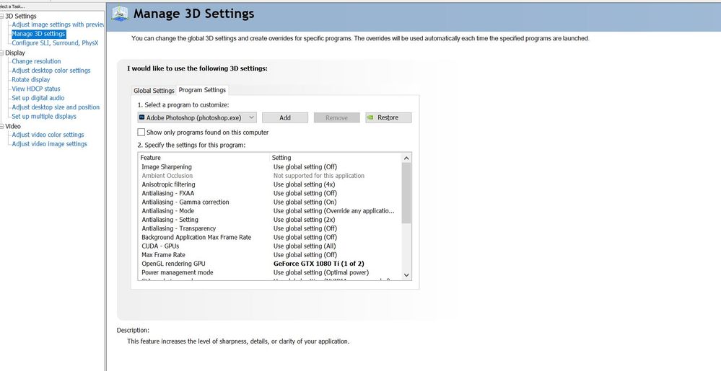Select the Max Frame Rate row
This screenshot has width=721, height=371.
point(269,255)
